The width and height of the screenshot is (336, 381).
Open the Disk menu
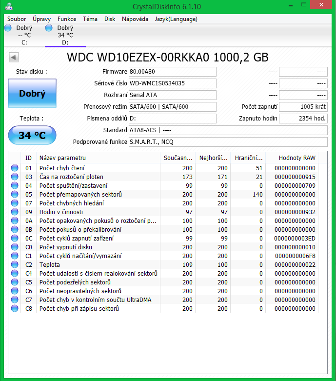(x=110, y=19)
